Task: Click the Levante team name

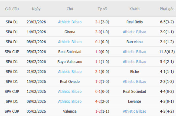Action: coord(134,101)
